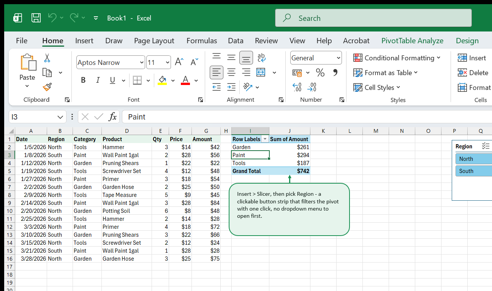Click the Redo arrow icon

(x=74, y=17)
